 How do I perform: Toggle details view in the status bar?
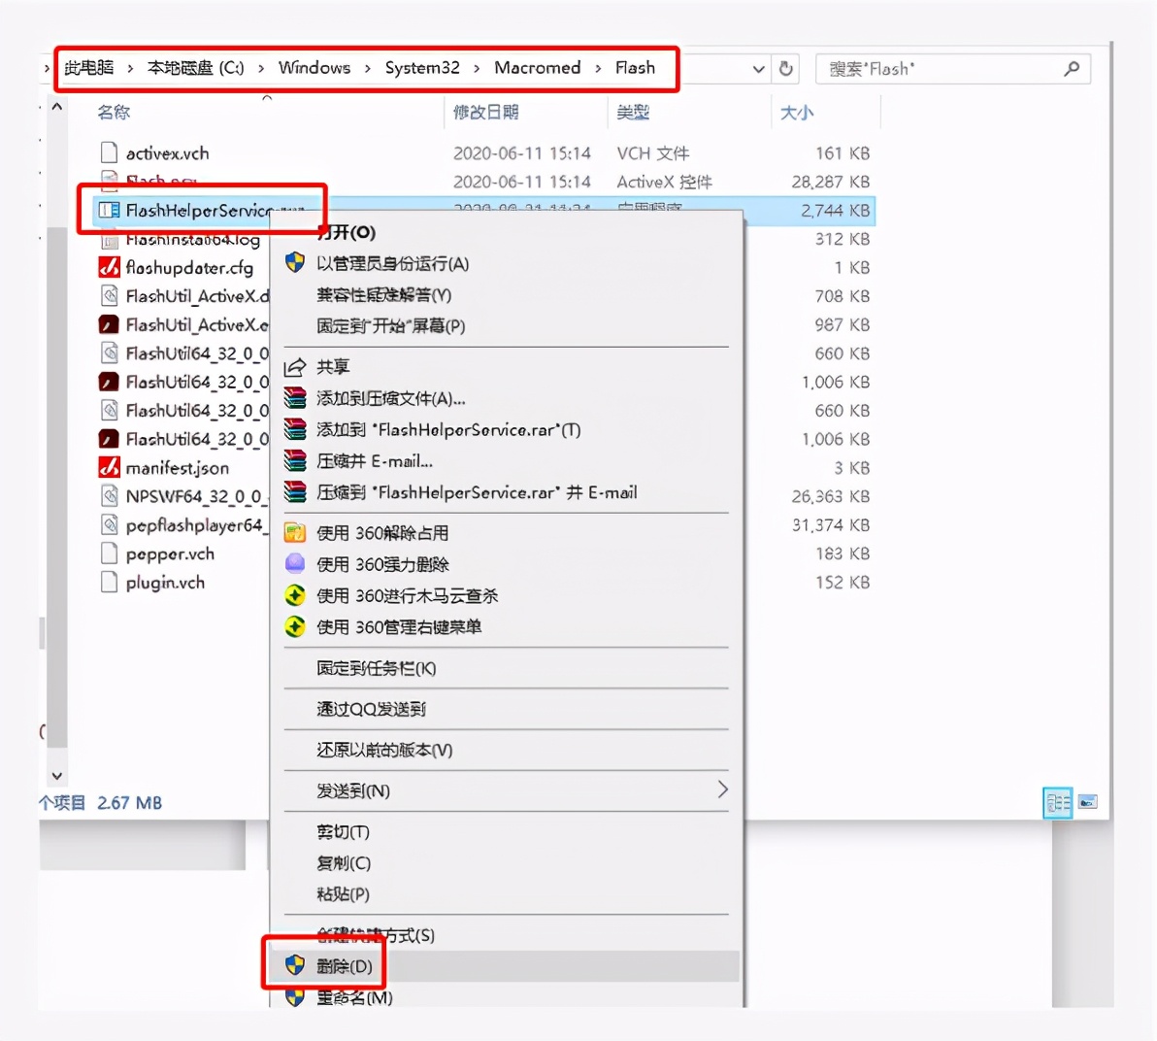pos(1057,802)
